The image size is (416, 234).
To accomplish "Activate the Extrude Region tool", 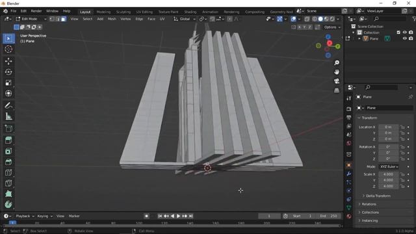I will point(8,140).
